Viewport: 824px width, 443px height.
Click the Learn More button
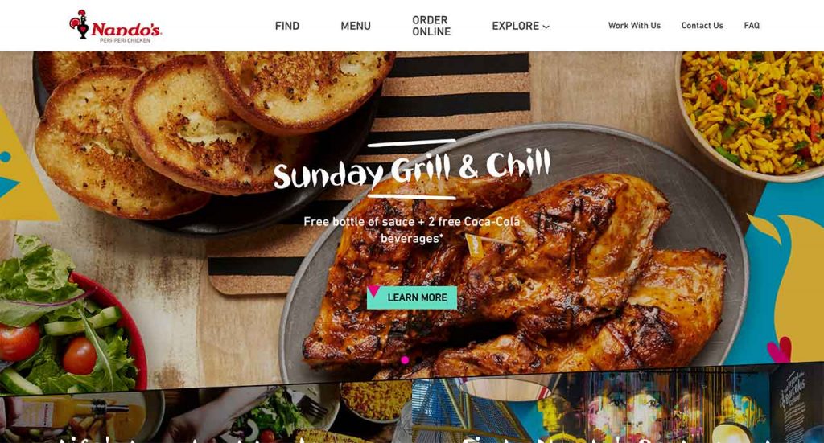point(412,297)
